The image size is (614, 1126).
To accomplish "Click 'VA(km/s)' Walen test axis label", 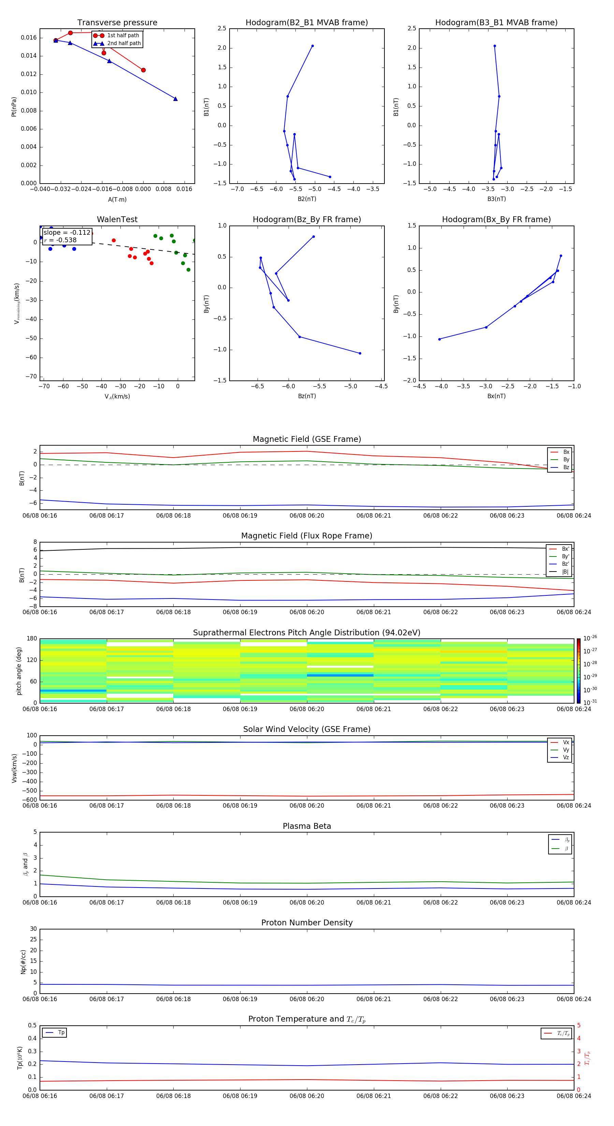I will click(x=117, y=396).
